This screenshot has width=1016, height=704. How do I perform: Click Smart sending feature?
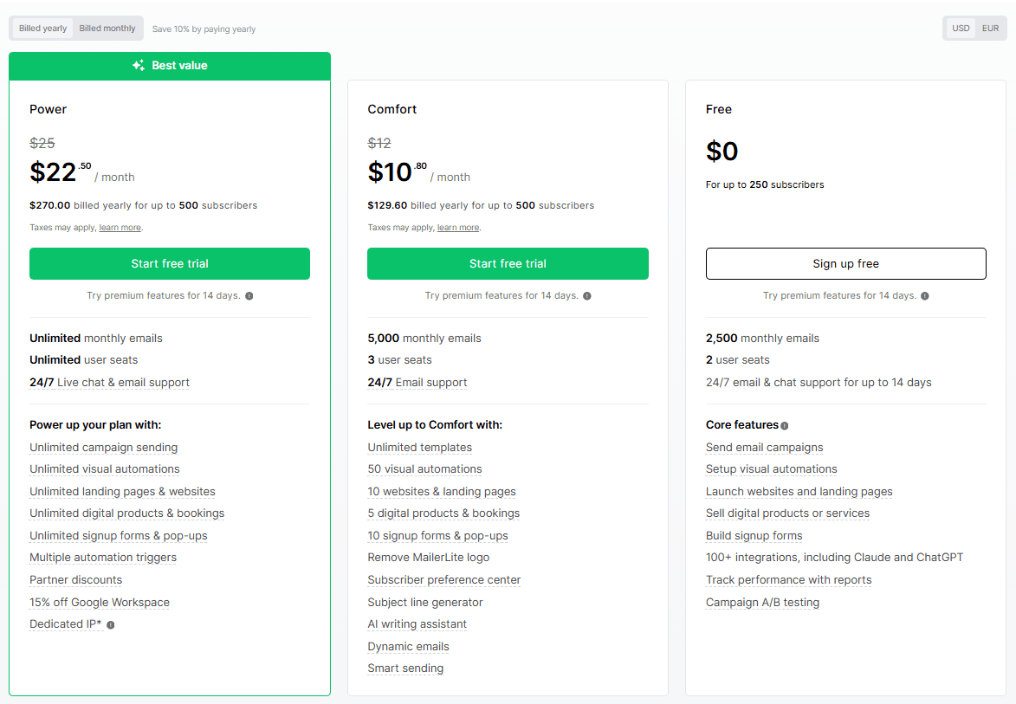[405, 668]
